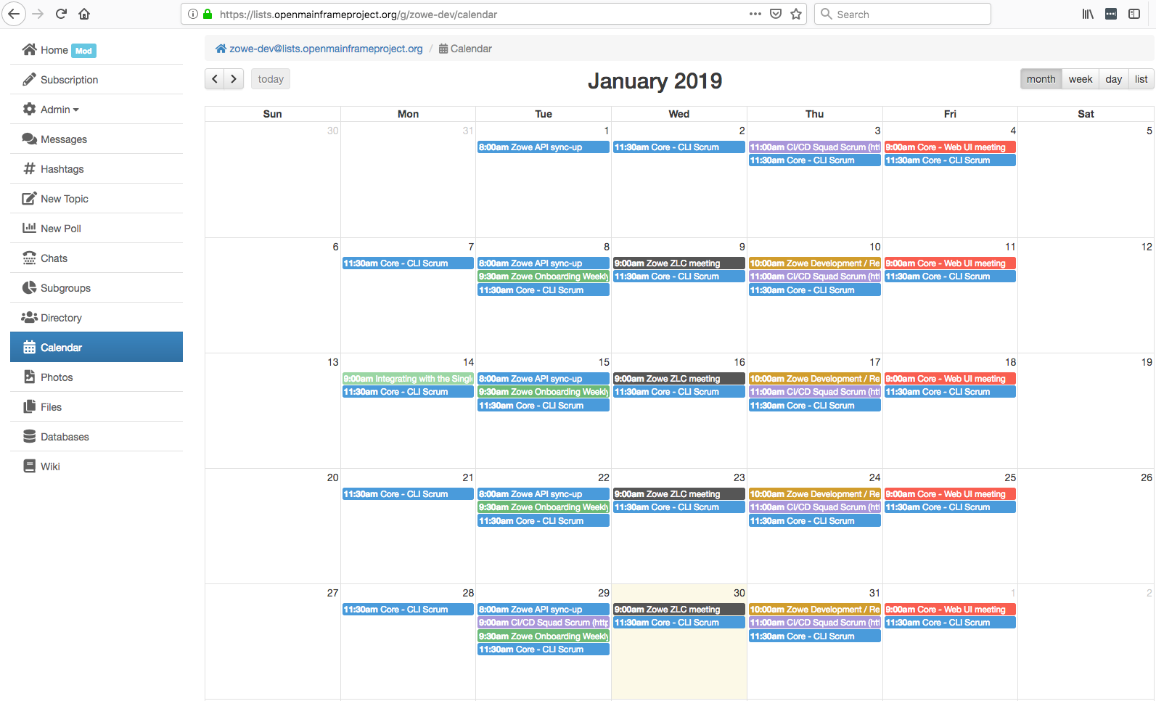Screen dimensions: 1156x701
Task: Open Zowe ZLC meeting event on January 9
Action: click(x=679, y=263)
